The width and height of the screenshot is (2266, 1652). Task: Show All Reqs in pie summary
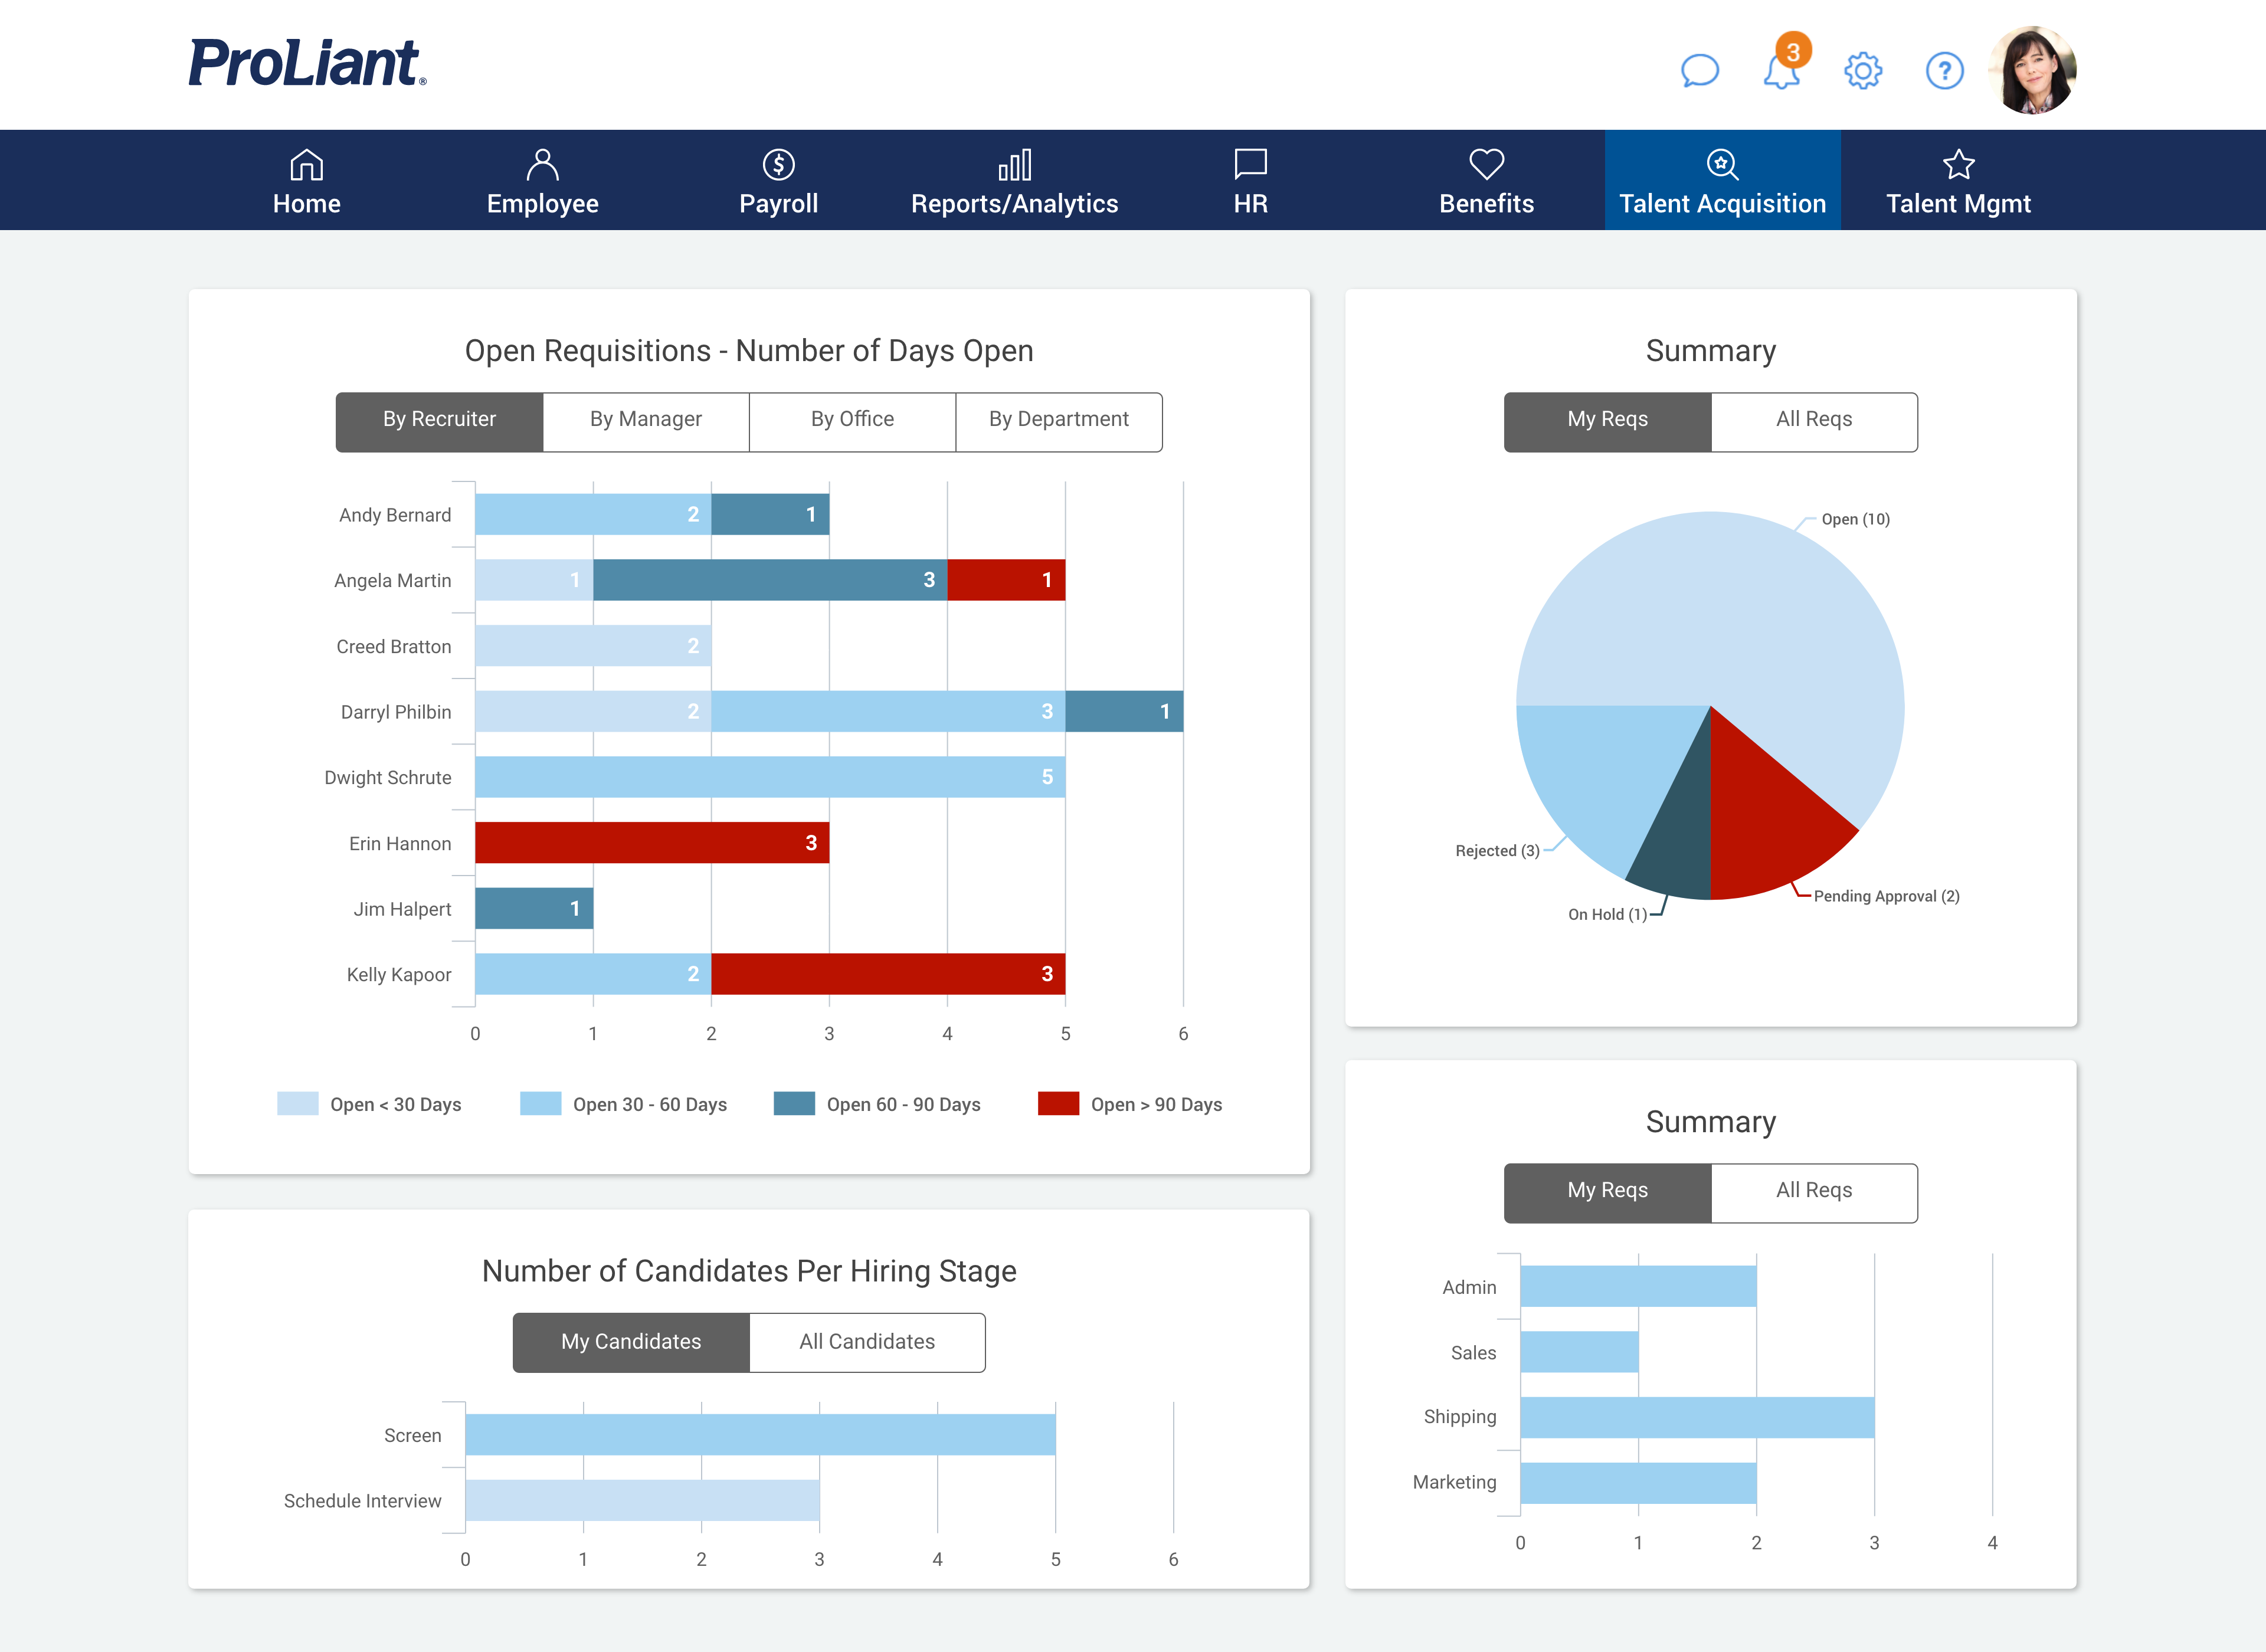1814,421
